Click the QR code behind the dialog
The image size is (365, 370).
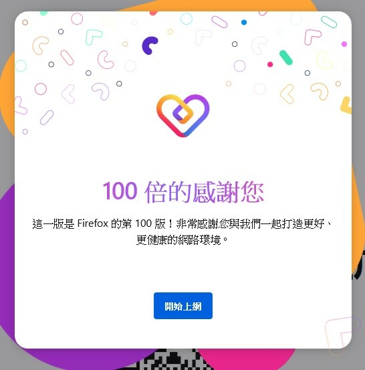coord(172,360)
